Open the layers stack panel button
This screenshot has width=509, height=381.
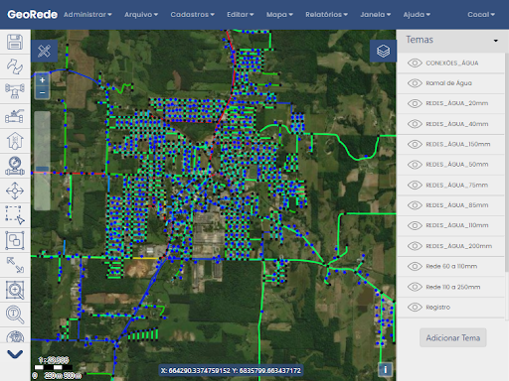383,51
